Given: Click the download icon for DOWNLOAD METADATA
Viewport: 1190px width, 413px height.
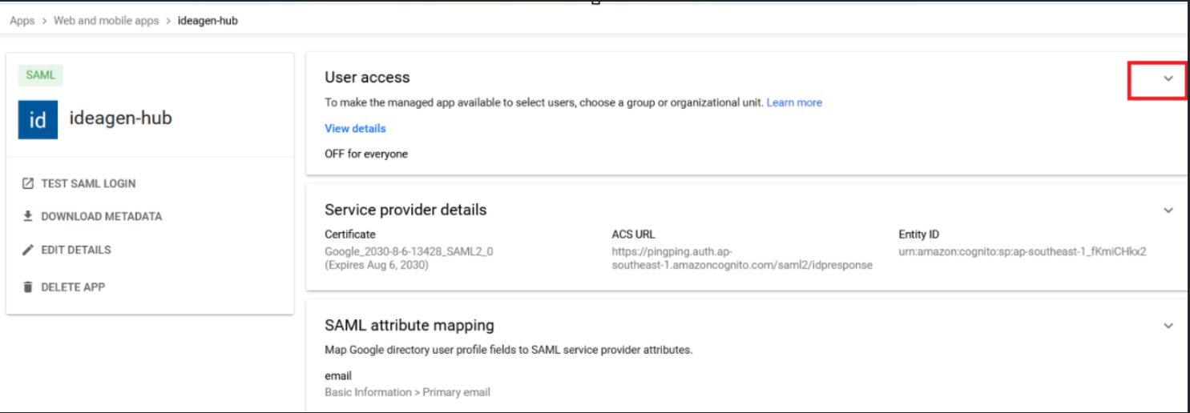Looking at the screenshot, I should (x=28, y=216).
